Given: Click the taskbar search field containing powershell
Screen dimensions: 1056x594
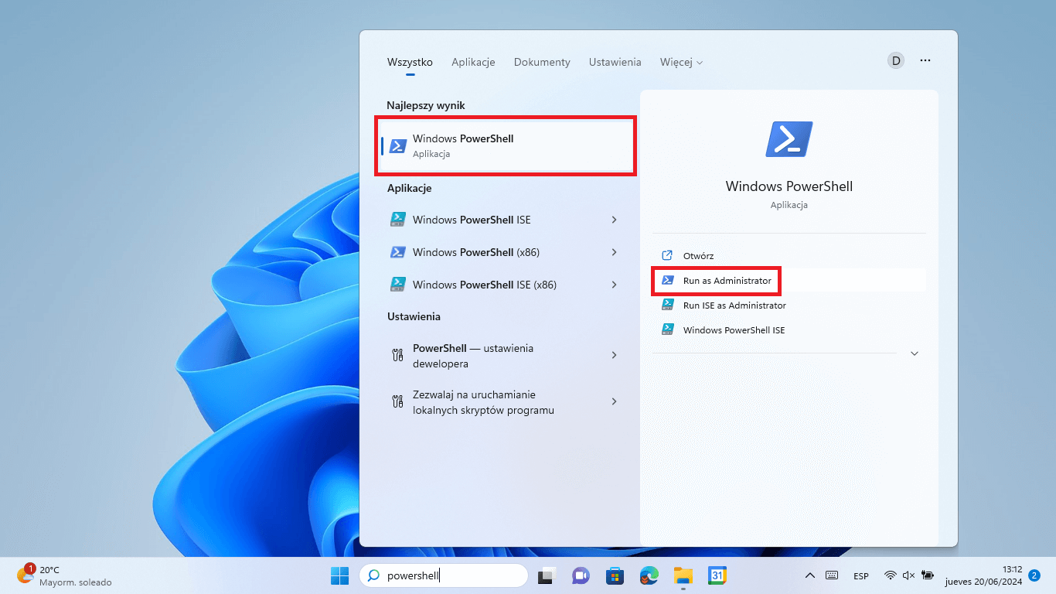Looking at the screenshot, I should pyautogui.click(x=444, y=575).
